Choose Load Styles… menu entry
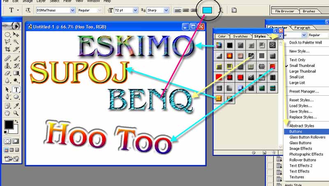Screen dimensions: 329x186 [301, 106]
